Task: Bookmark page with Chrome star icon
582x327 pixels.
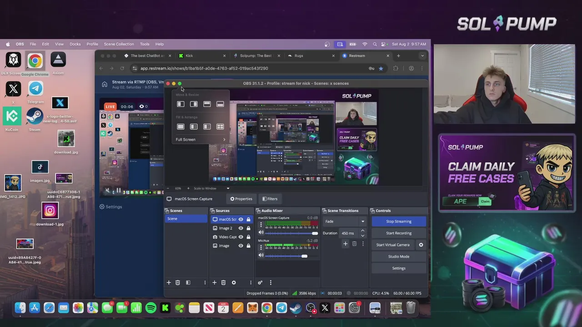Action: pyautogui.click(x=381, y=68)
